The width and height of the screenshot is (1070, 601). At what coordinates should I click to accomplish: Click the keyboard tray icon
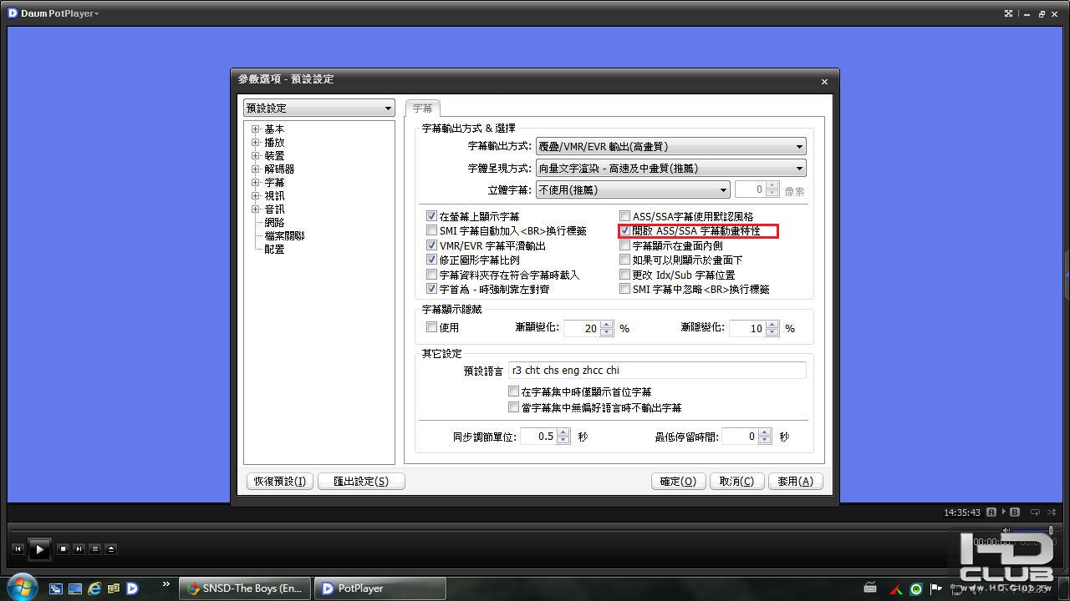click(870, 588)
